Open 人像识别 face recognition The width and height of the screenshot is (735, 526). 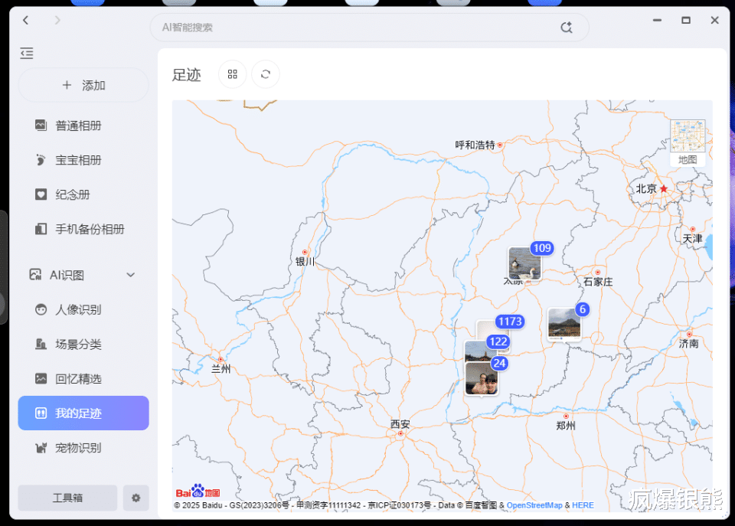tap(83, 309)
